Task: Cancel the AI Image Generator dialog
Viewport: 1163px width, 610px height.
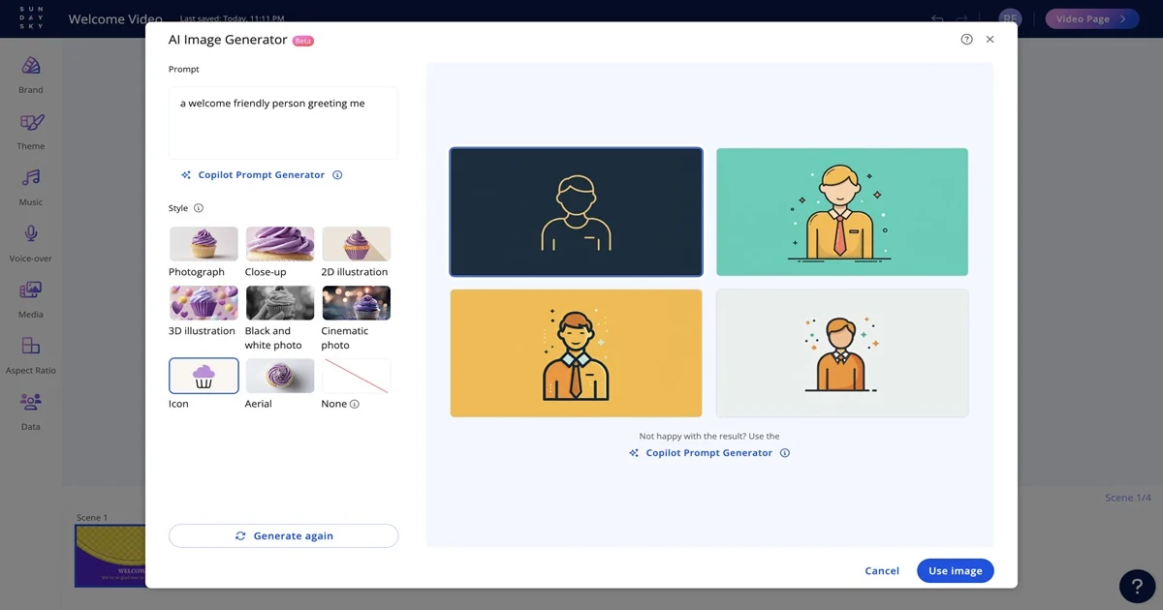Action: pyautogui.click(x=881, y=570)
